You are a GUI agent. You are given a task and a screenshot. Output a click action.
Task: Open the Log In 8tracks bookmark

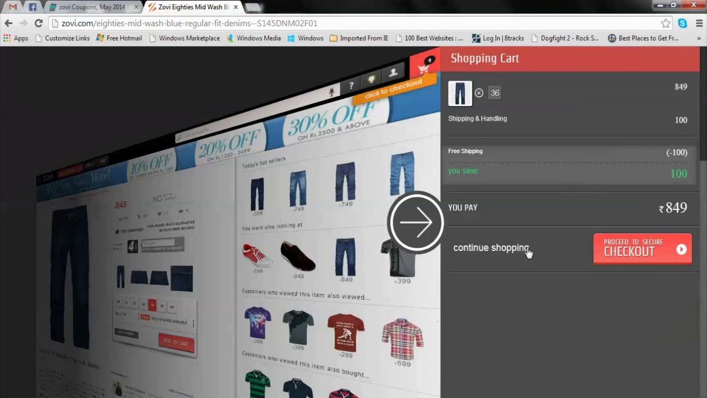point(498,38)
